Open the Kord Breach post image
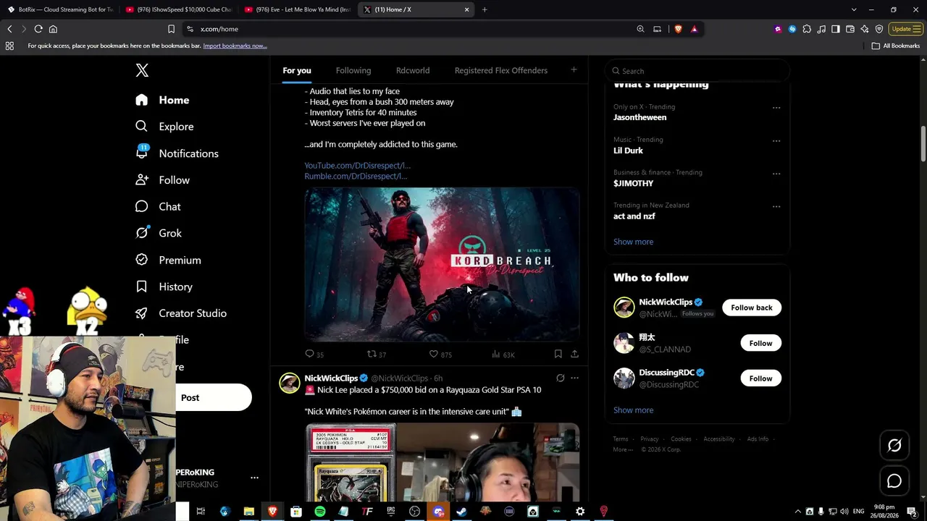 pos(442,264)
